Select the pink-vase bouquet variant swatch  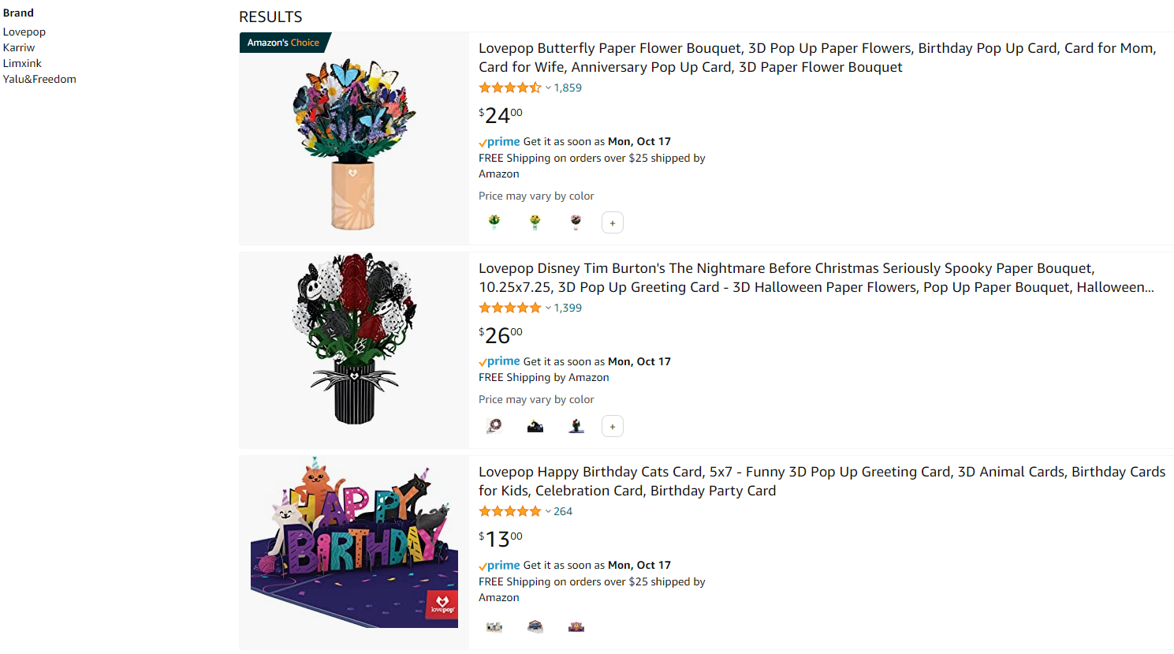576,222
